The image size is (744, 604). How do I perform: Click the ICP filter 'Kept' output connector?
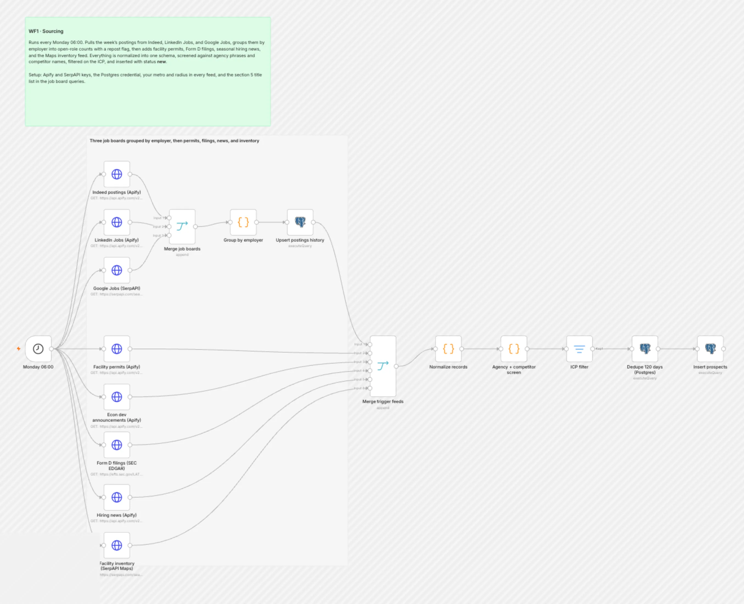(593, 349)
